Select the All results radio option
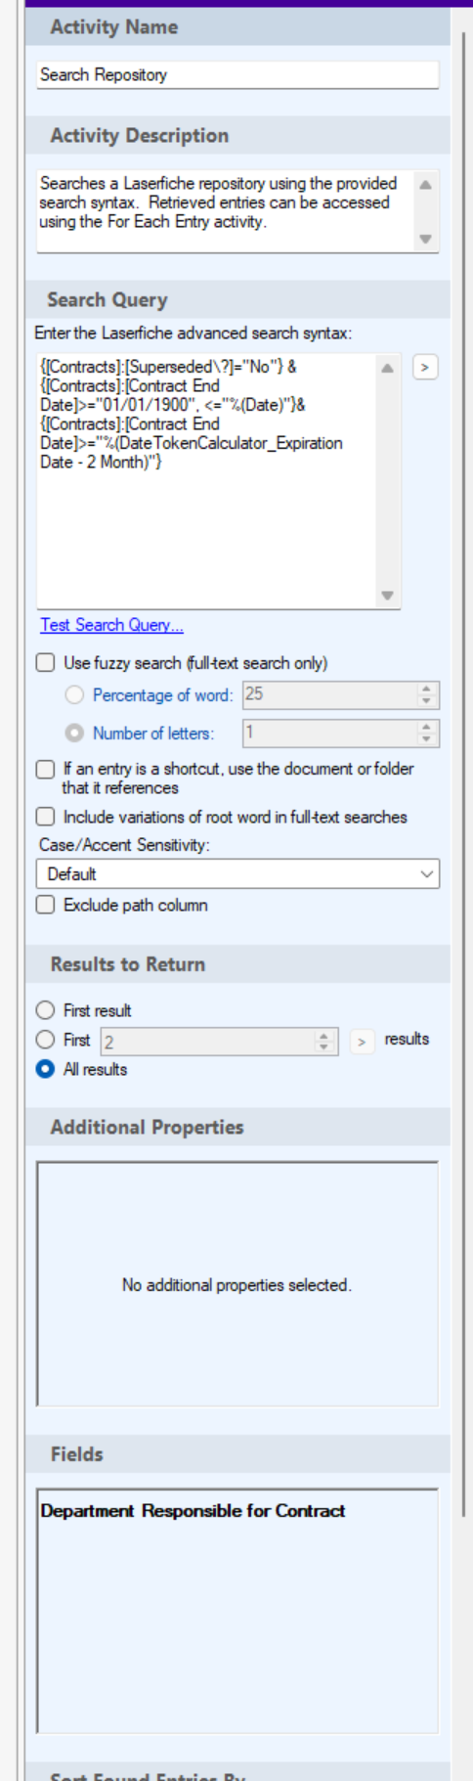 [x=45, y=1069]
